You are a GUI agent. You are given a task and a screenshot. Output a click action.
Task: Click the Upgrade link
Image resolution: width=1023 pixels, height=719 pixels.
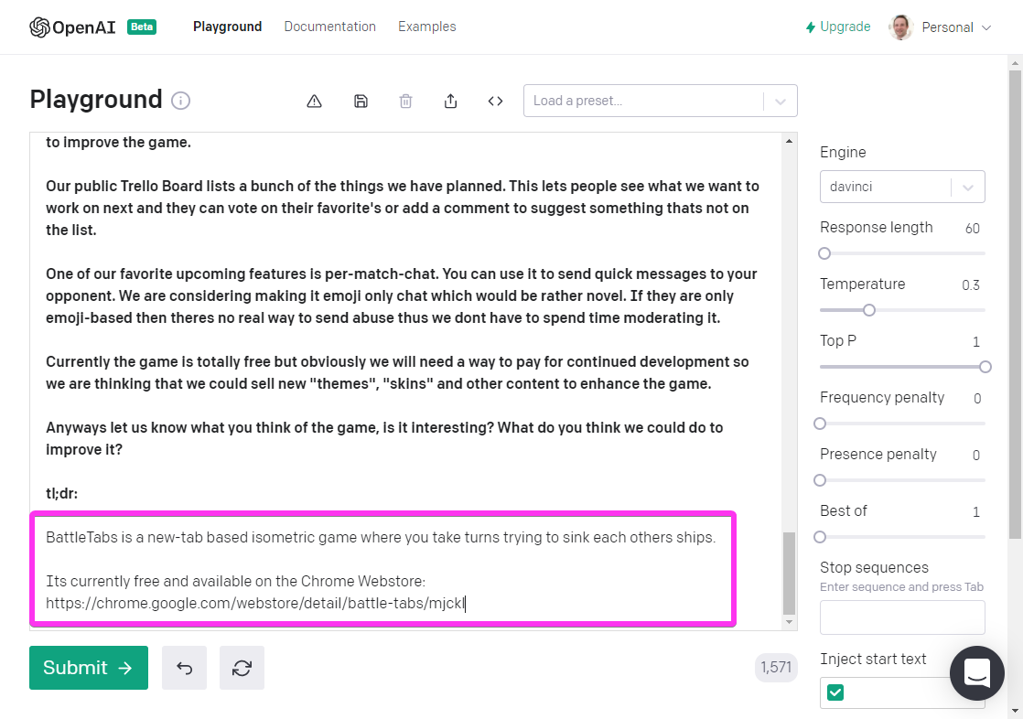click(837, 27)
